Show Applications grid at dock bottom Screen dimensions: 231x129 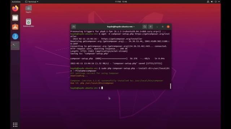coord(15,125)
